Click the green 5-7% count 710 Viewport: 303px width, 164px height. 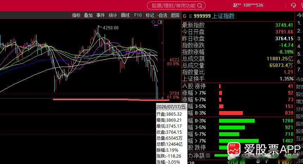pyautogui.click(x=289, y=134)
